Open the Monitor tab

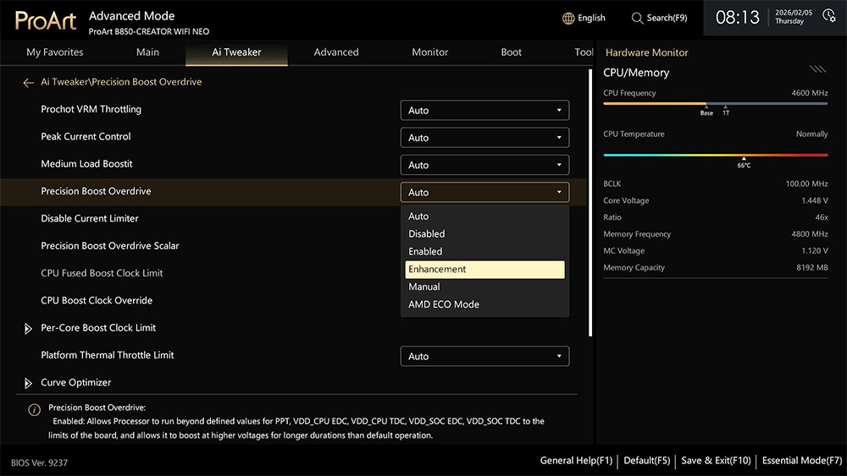pos(430,52)
